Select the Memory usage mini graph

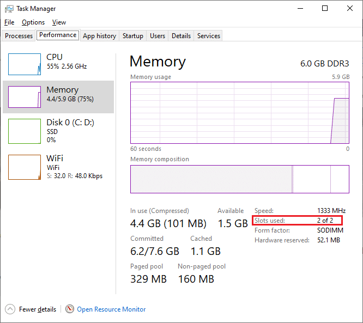coord(25,97)
